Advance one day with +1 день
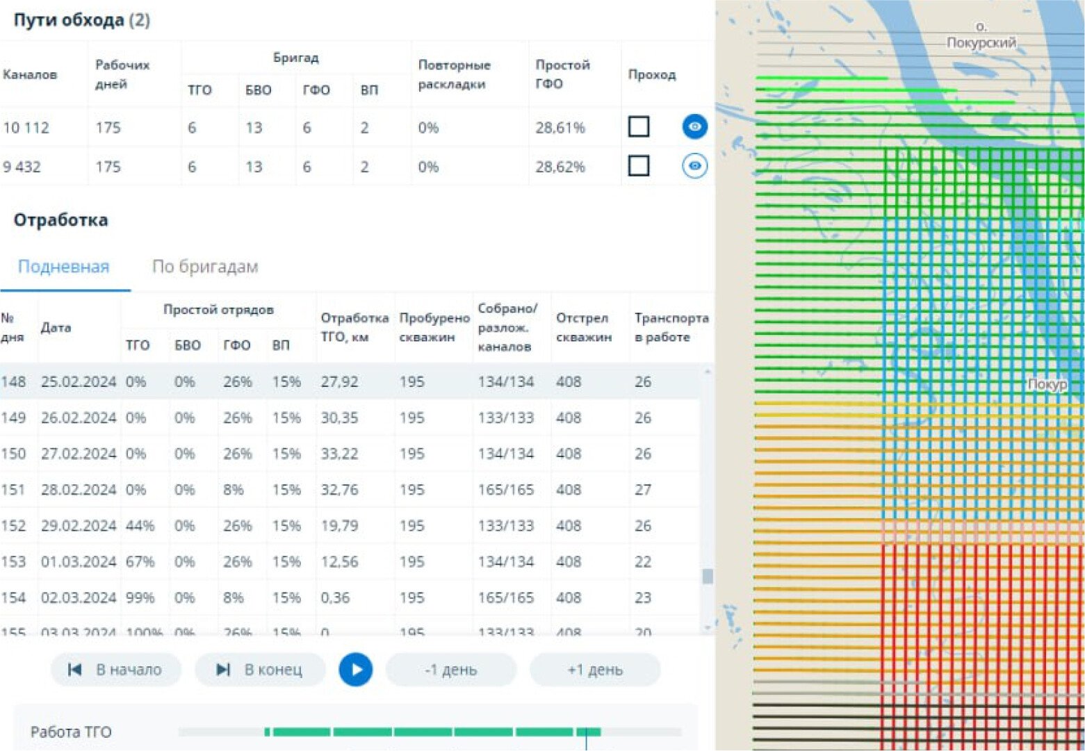The width and height of the screenshot is (1085, 751). (595, 670)
